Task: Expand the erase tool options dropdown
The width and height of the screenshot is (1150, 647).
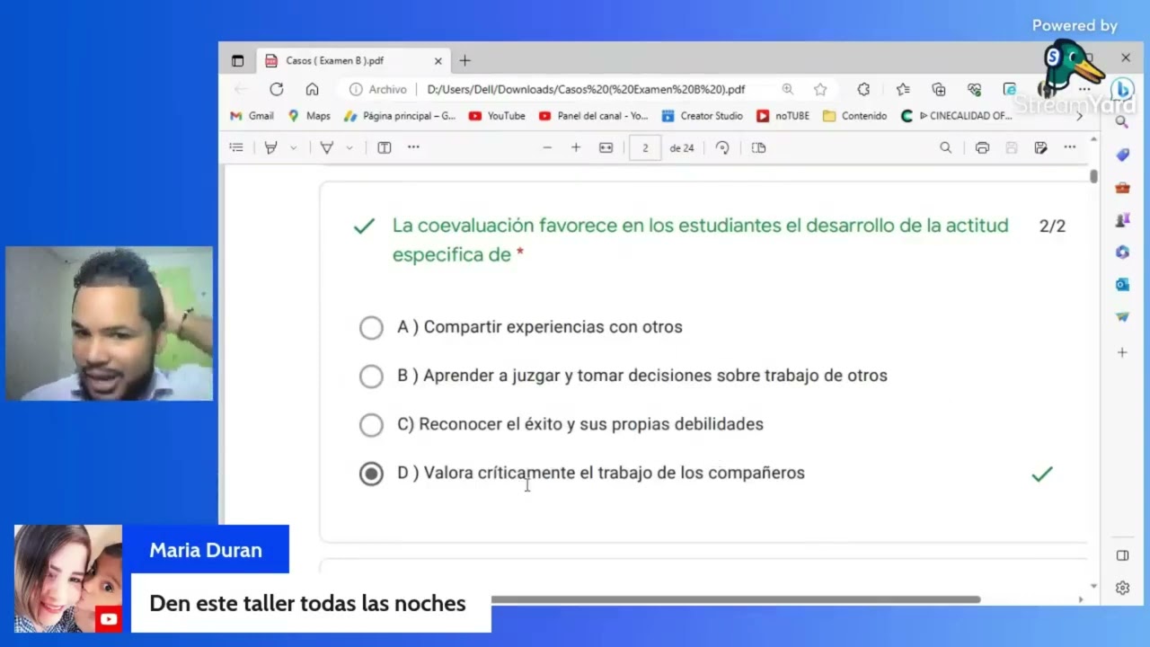Action: [349, 147]
